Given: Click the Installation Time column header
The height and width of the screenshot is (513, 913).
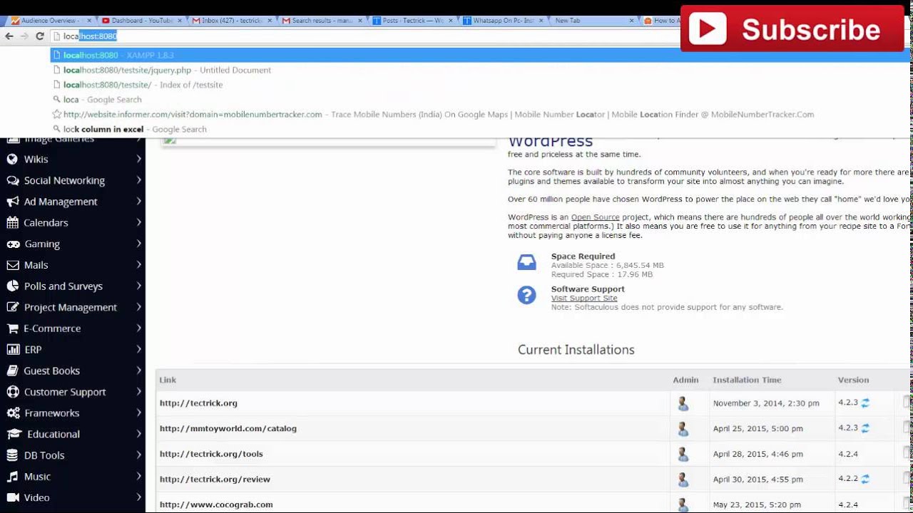Looking at the screenshot, I should (747, 380).
